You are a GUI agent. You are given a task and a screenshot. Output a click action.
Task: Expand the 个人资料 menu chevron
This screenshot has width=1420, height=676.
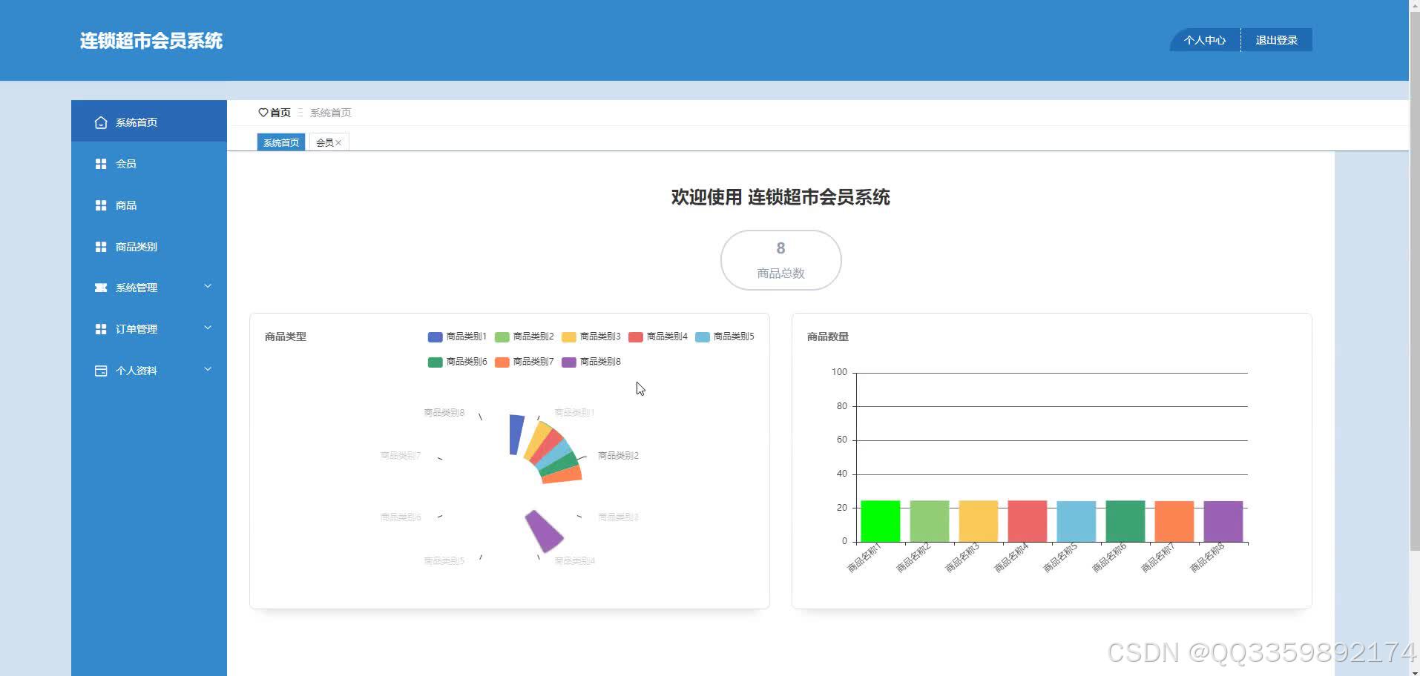[208, 369]
